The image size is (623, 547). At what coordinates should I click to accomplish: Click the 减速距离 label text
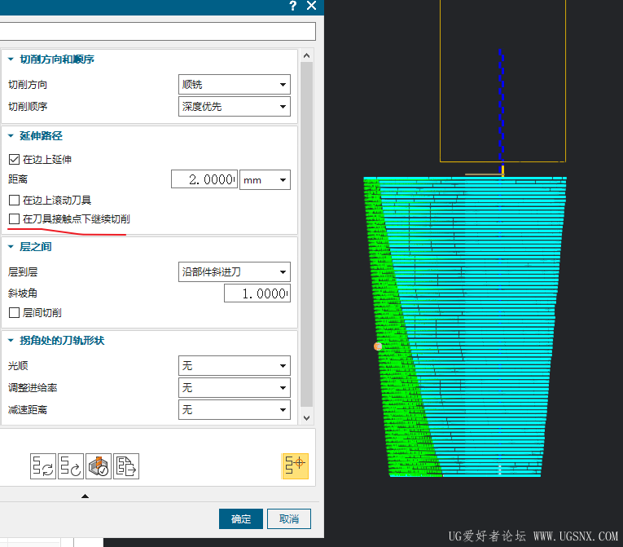(x=28, y=410)
